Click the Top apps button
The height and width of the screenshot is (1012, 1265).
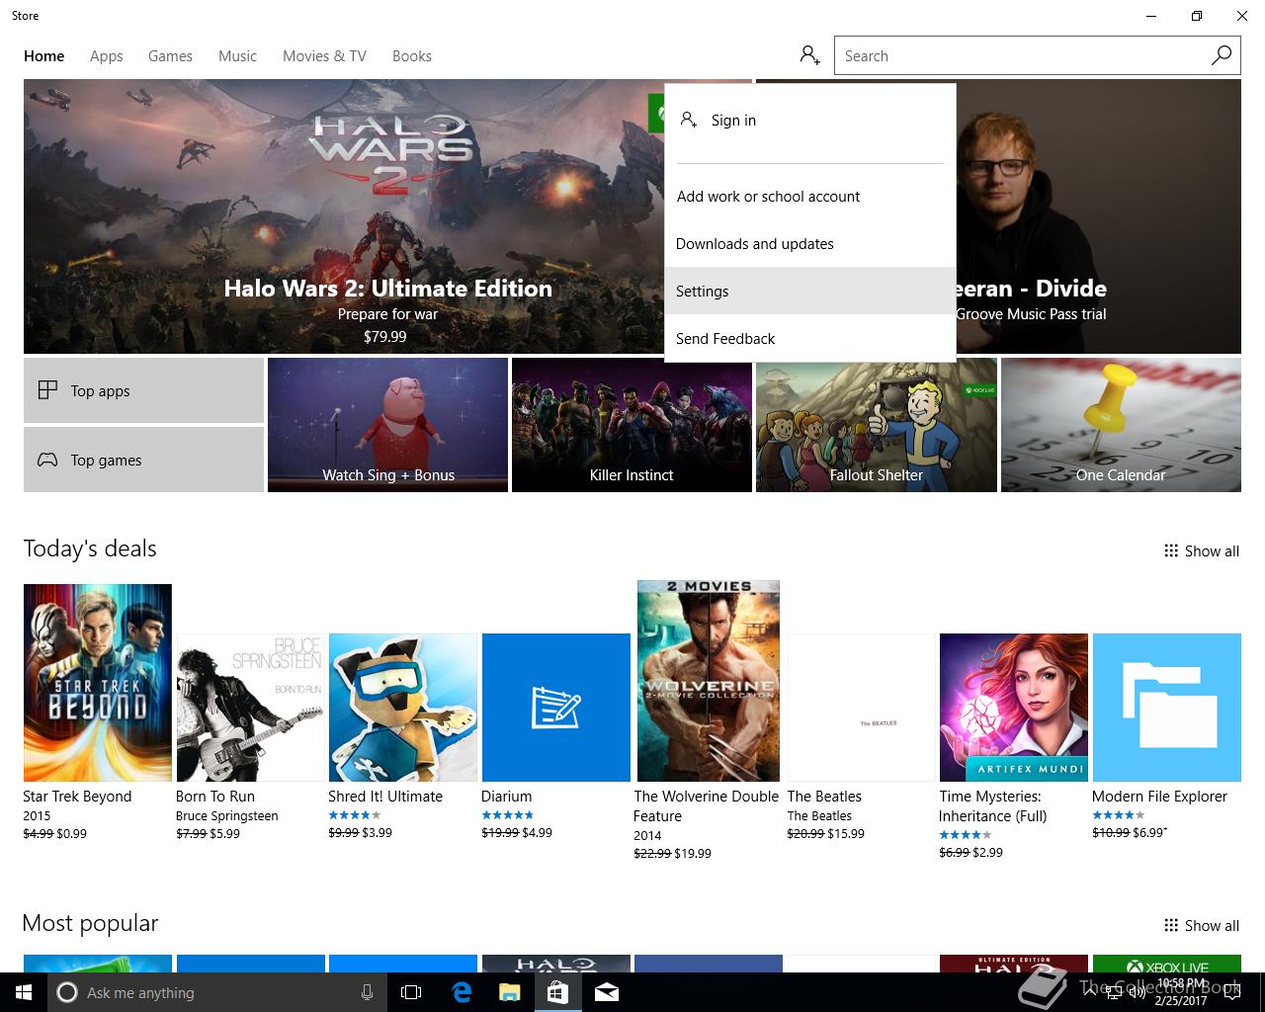(x=143, y=390)
